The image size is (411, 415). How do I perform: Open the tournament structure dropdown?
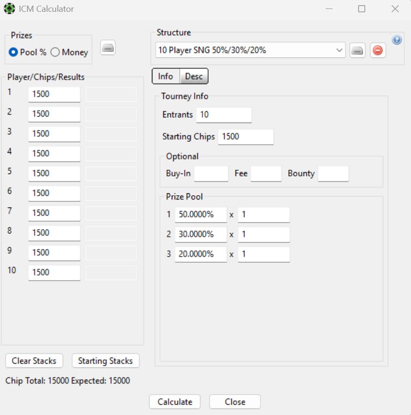click(x=338, y=50)
